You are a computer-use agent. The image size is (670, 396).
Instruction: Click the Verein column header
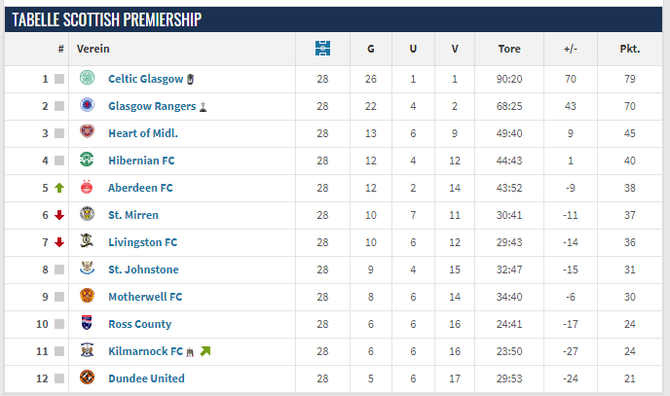point(93,49)
